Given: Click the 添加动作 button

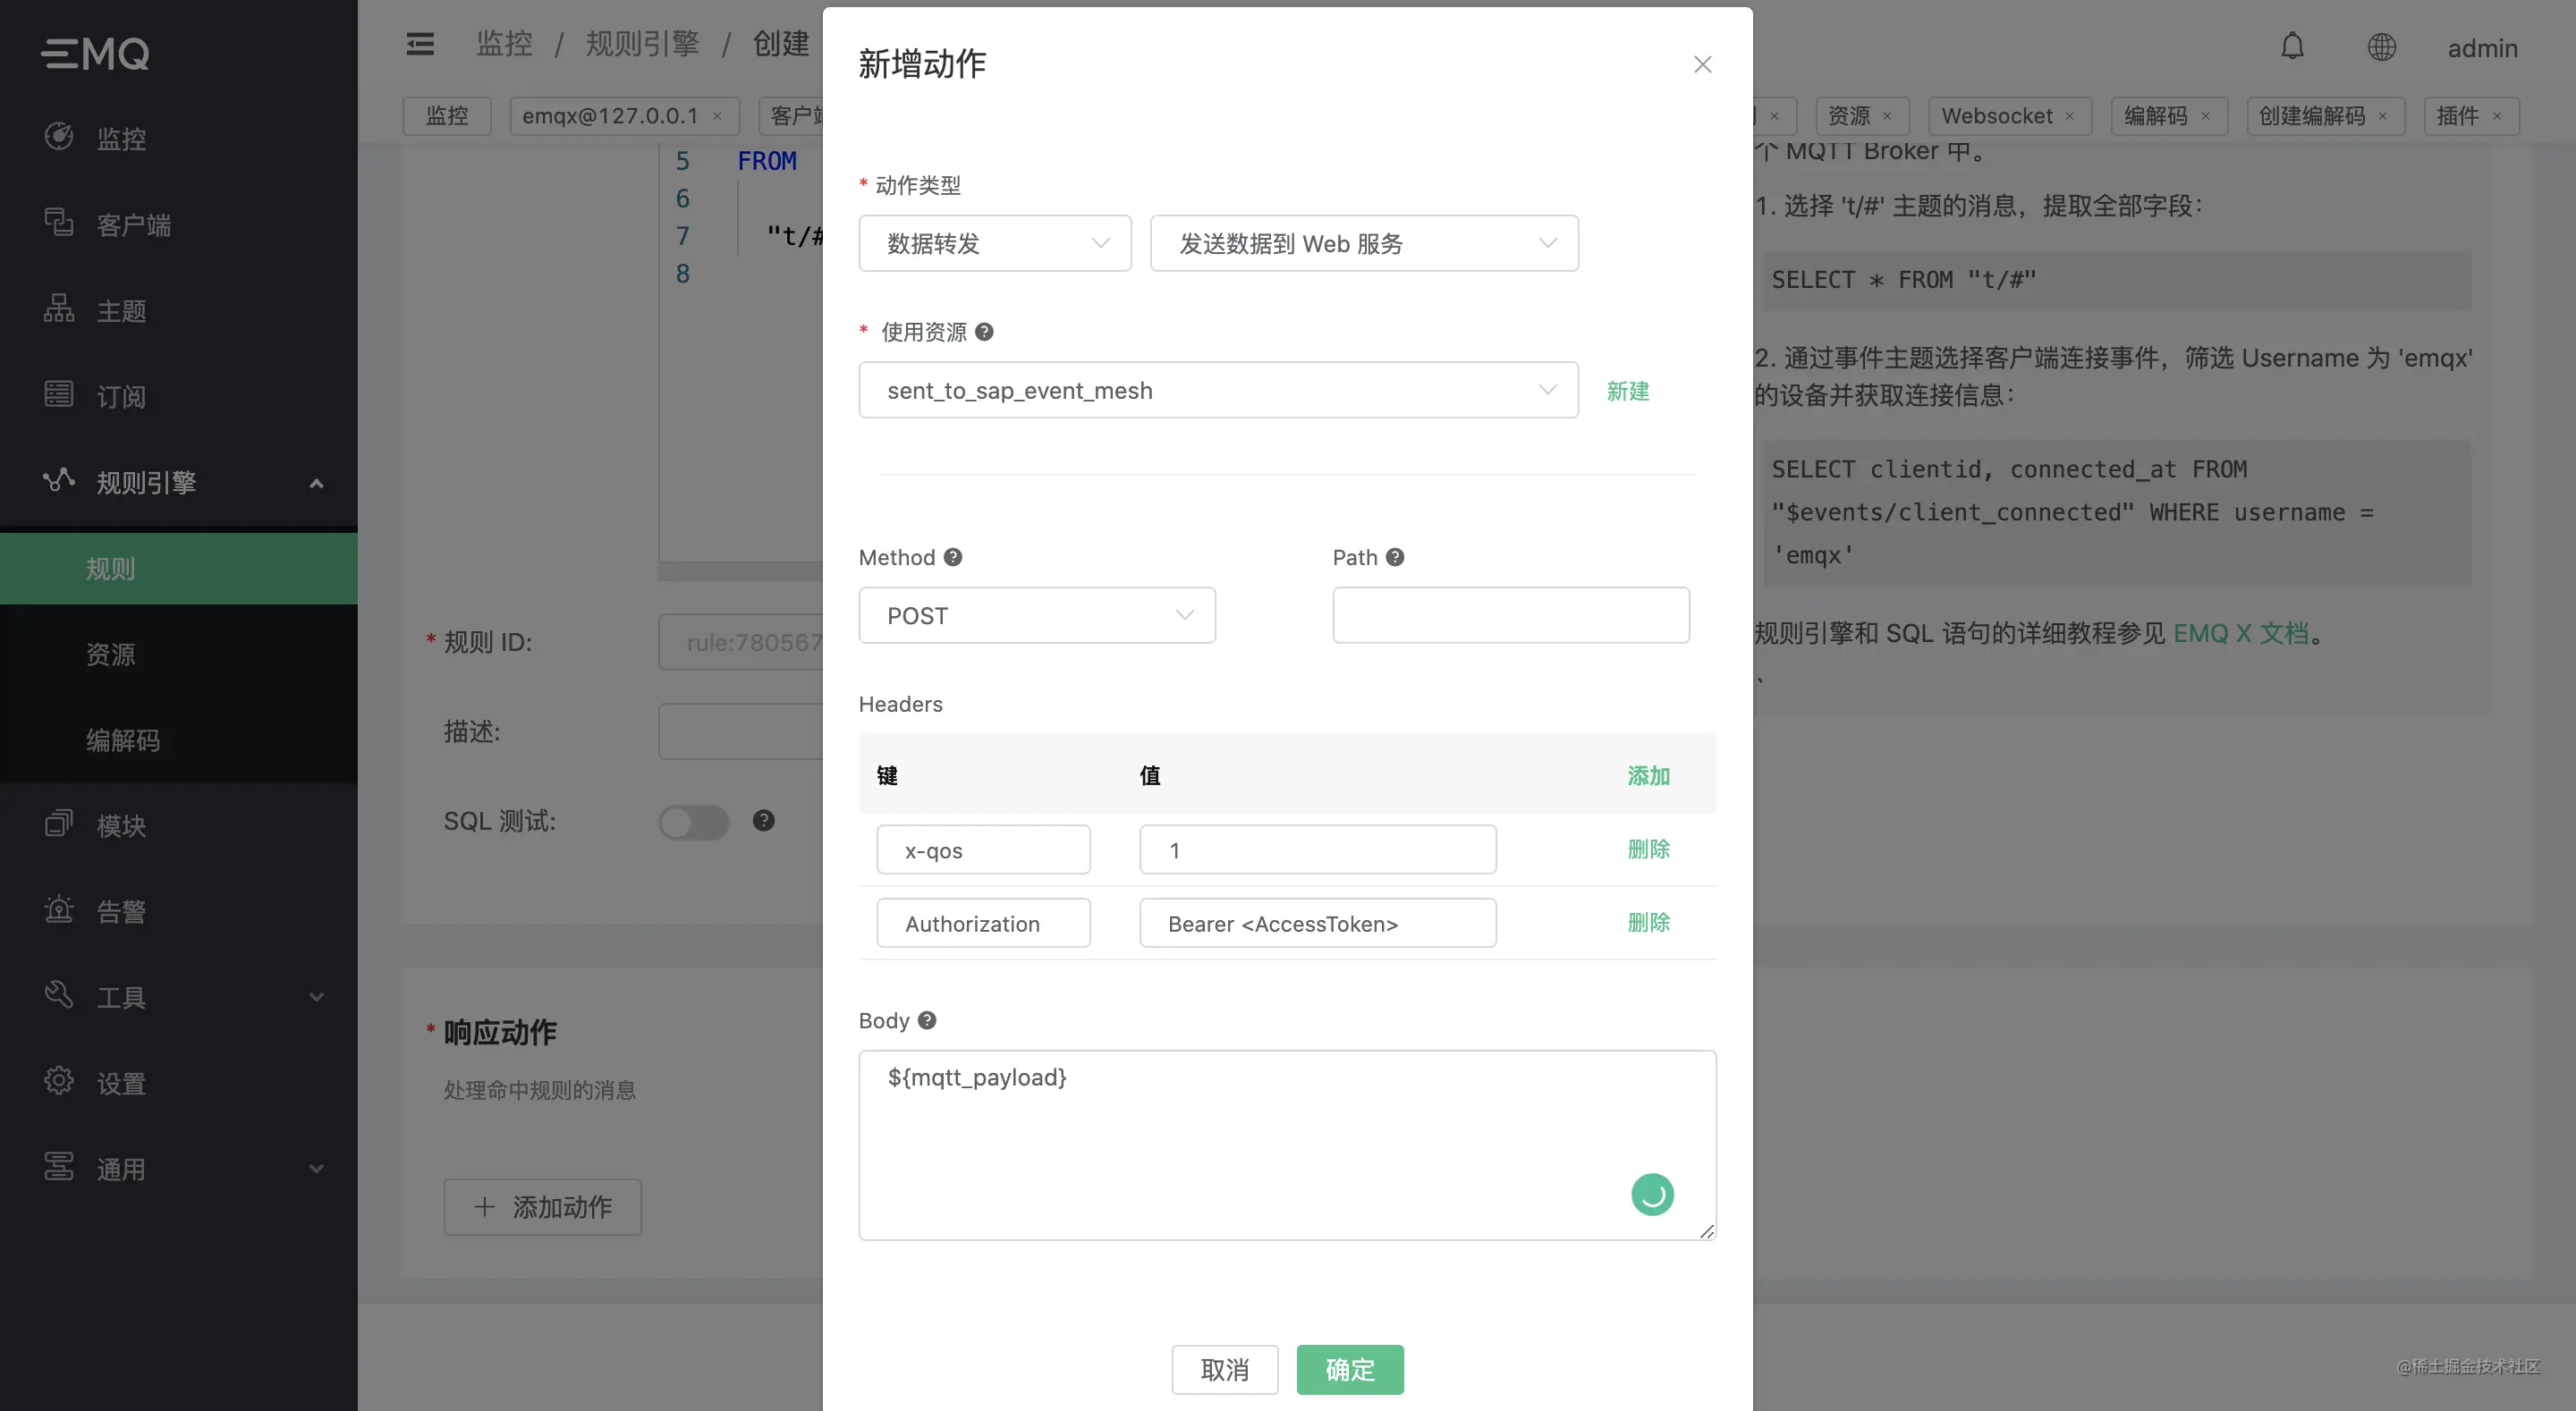Looking at the screenshot, I should pos(543,1207).
